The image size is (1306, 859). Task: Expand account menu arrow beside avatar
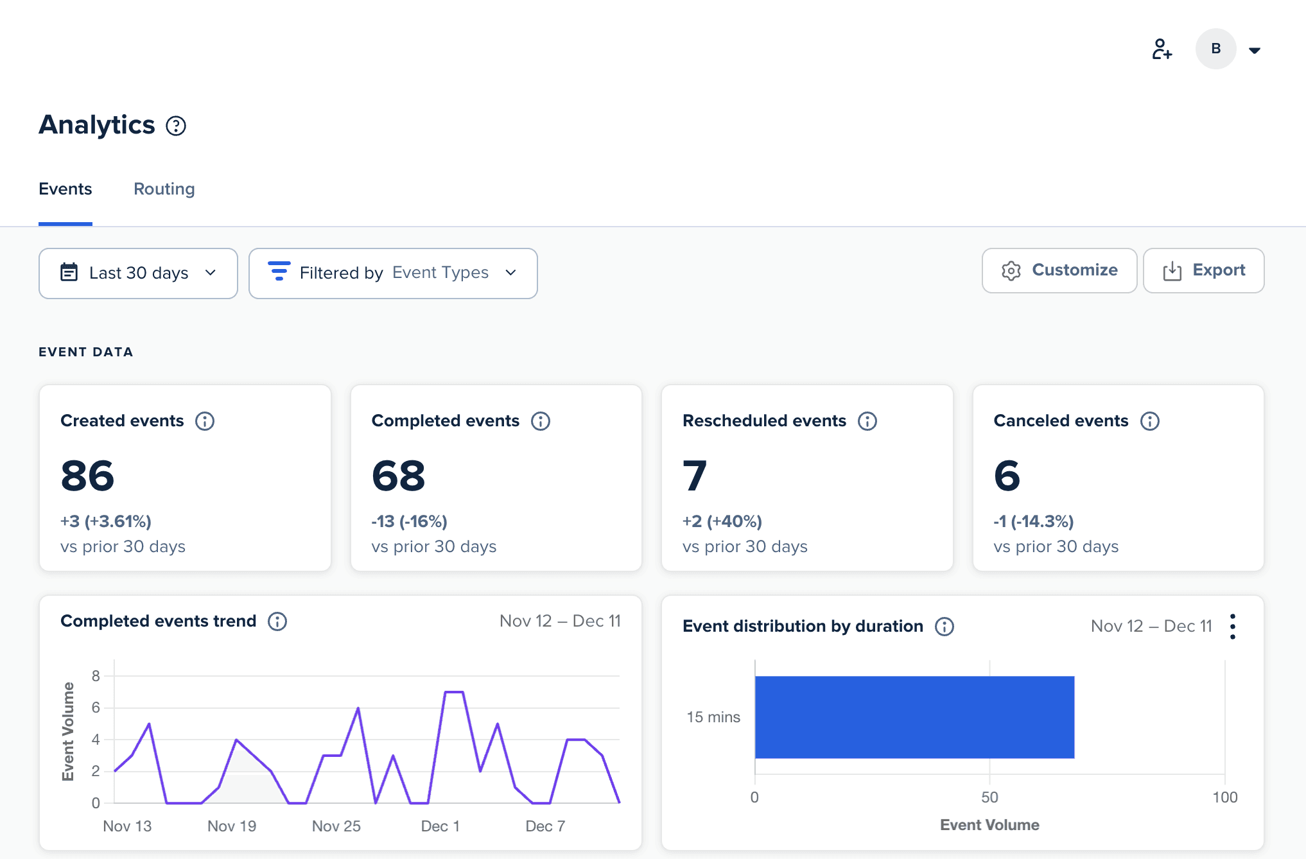click(1254, 50)
